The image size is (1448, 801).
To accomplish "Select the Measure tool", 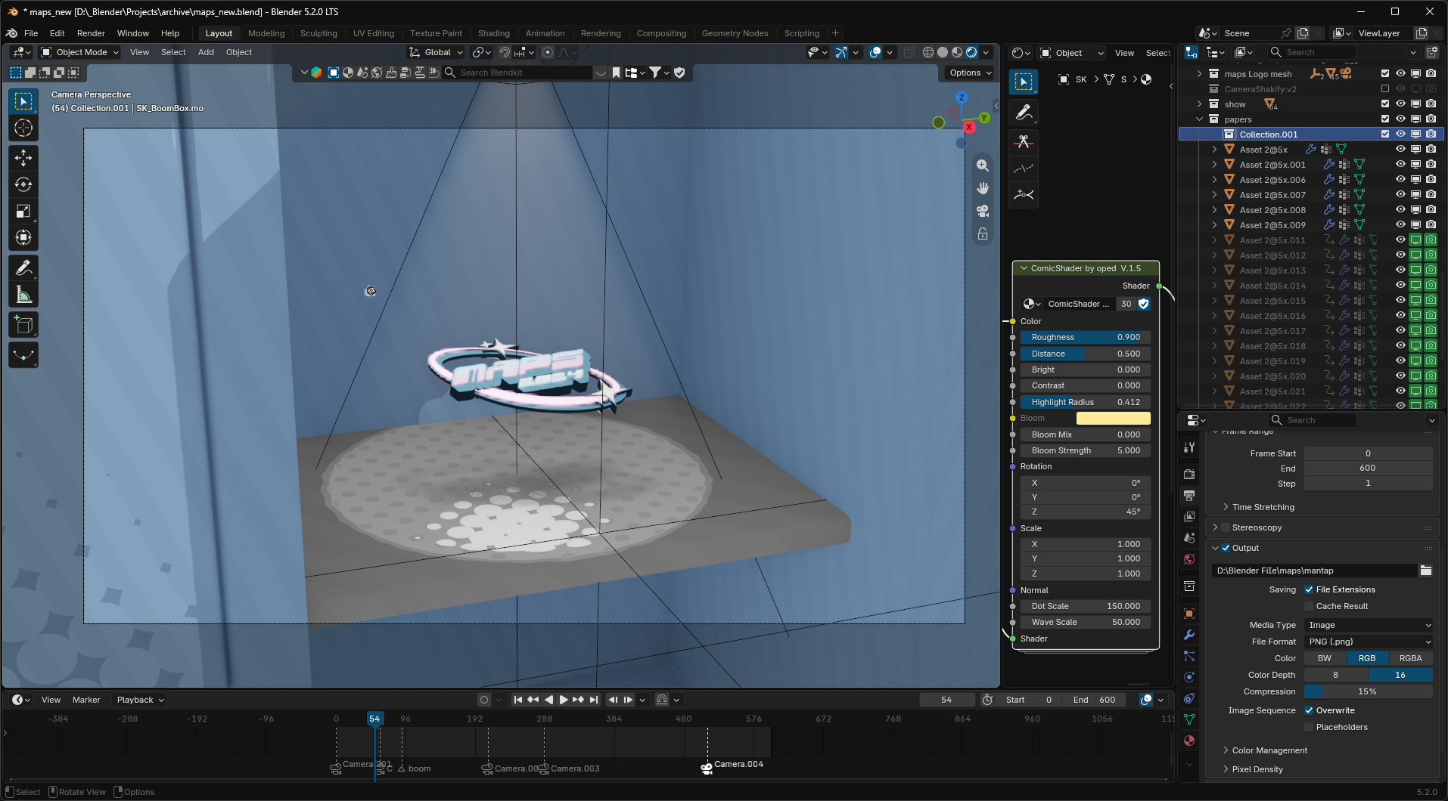I will tap(23, 295).
